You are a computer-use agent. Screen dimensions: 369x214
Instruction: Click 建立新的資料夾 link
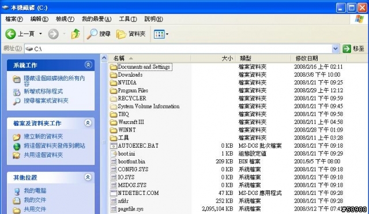(43, 136)
